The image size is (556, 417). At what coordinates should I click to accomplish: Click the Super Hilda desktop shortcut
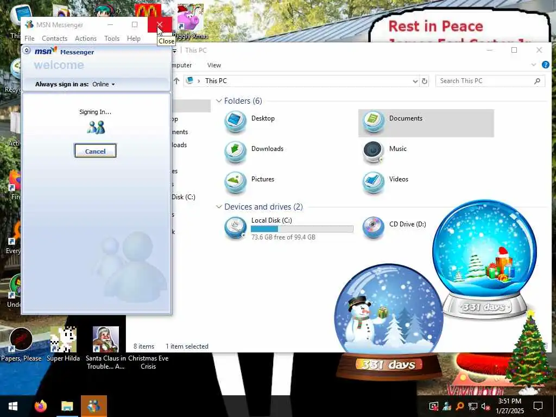pyautogui.click(x=63, y=344)
